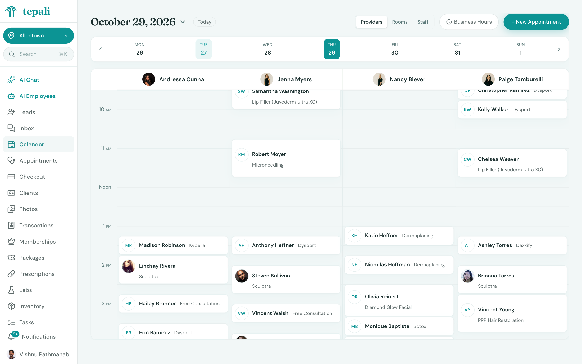Open Brianna Torres Sculptra appointment

(x=512, y=279)
